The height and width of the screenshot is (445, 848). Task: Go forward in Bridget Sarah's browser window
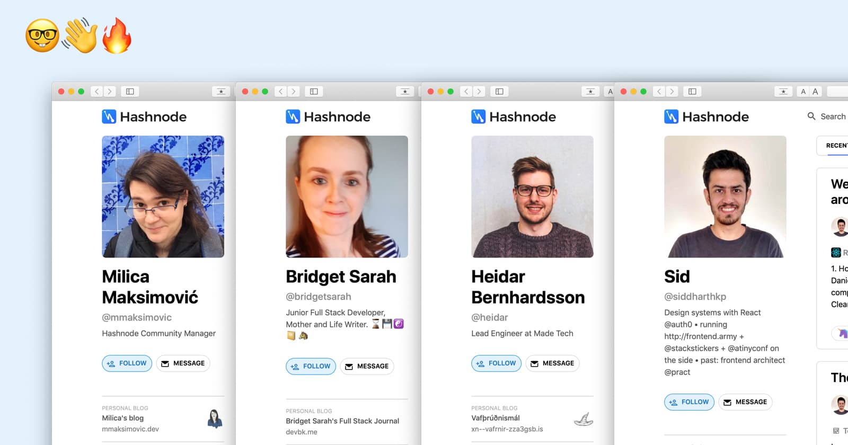tap(294, 92)
